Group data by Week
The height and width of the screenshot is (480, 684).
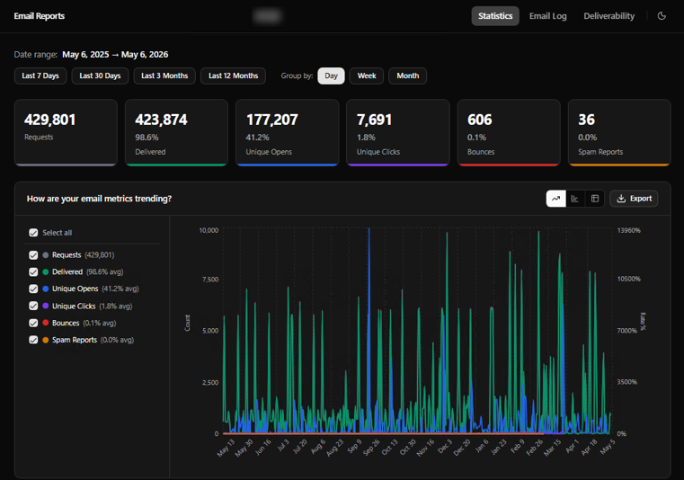pyautogui.click(x=367, y=76)
